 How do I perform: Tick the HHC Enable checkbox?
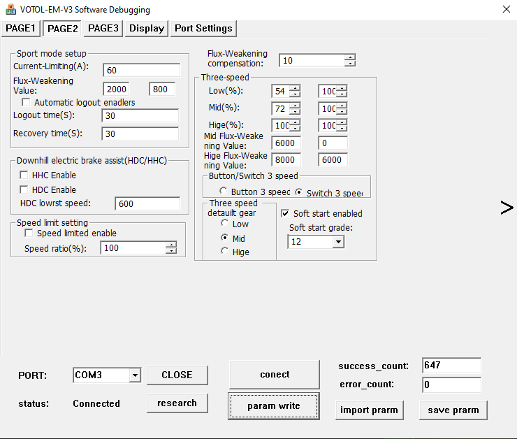click(x=24, y=175)
